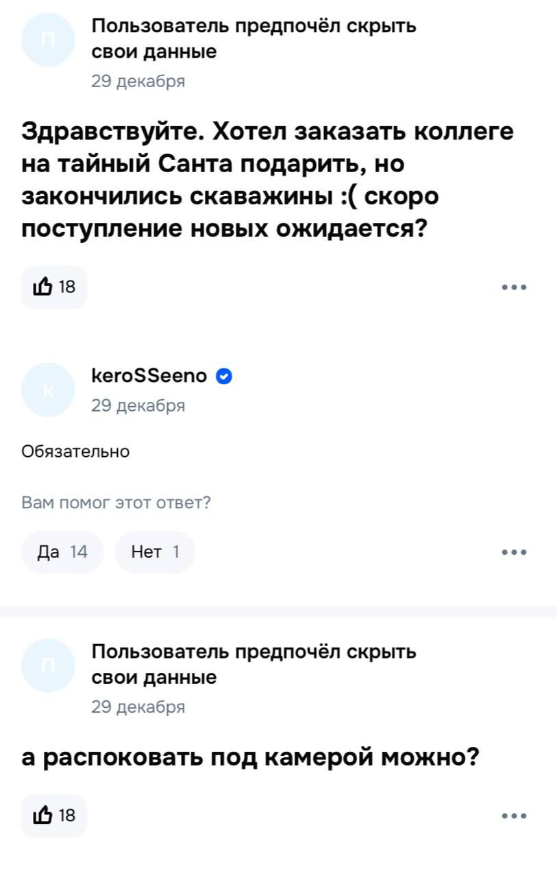This screenshot has height=878, width=557.
Task: Open the keroSSeeno profile name
Action: click(149, 376)
